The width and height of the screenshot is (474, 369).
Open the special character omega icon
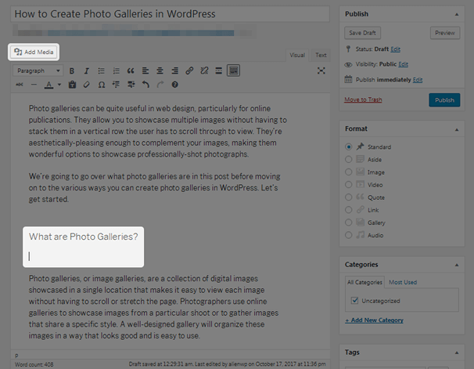click(x=102, y=85)
